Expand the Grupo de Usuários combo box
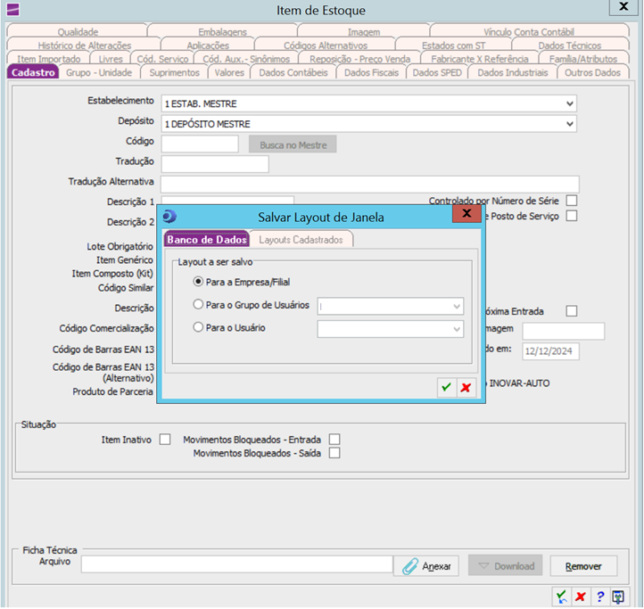This screenshot has height=609, width=644. (x=456, y=307)
